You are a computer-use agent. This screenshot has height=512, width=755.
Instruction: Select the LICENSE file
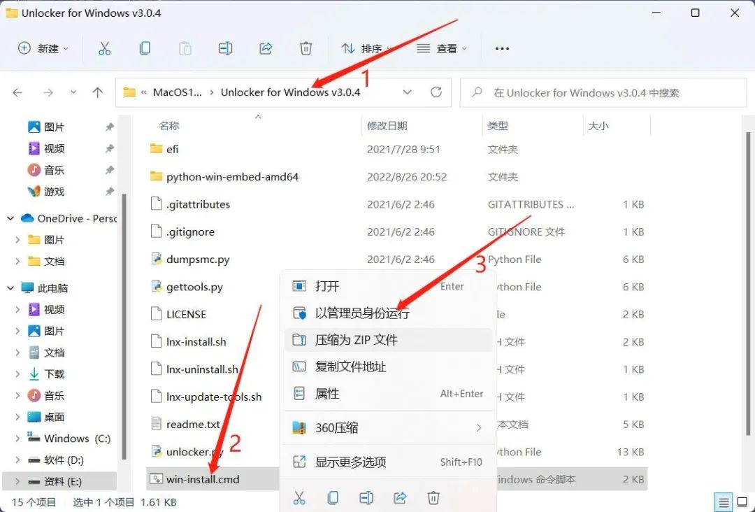point(178,315)
